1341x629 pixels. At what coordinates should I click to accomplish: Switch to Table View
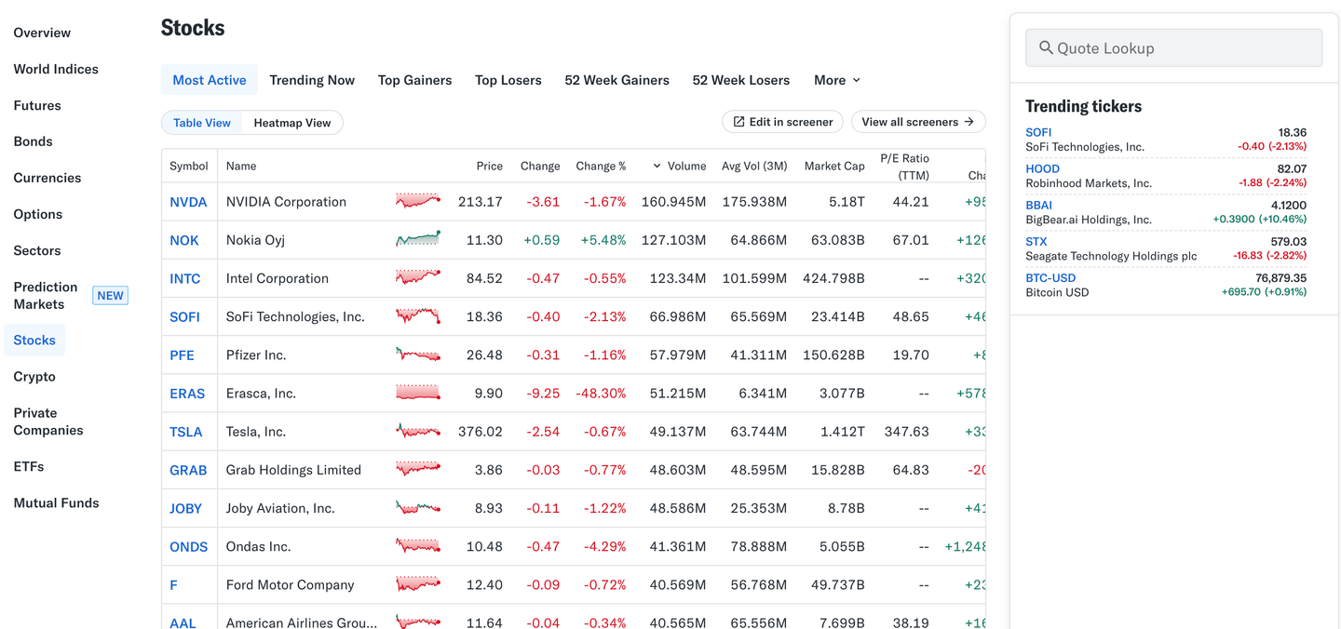202,123
